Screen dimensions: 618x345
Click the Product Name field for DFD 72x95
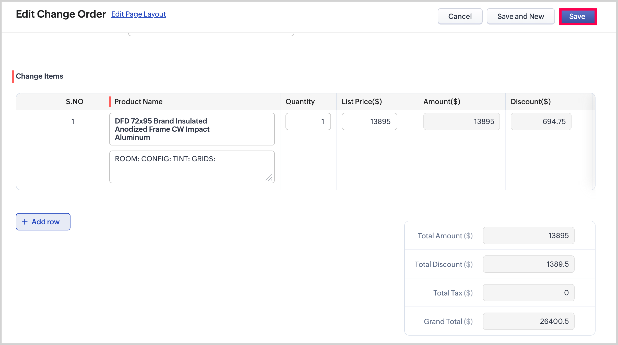(x=192, y=129)
